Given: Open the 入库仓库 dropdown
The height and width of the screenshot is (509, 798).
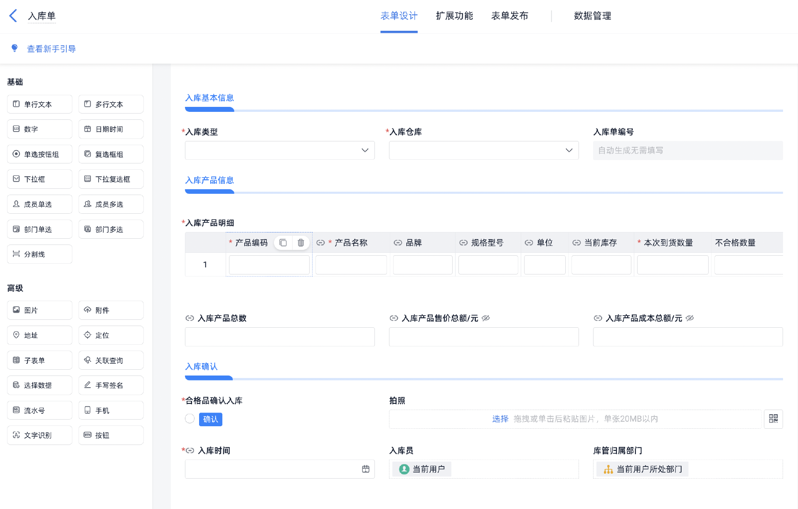Looking at the screenshot, I should click(484, 150).
